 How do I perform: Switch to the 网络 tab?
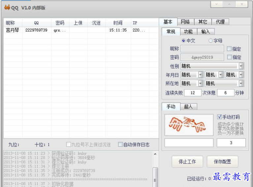(185, 22)
